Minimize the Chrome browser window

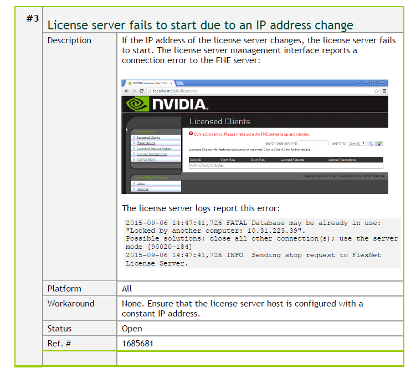366,82
